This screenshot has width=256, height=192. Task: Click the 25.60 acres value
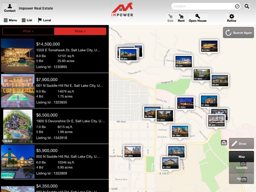[x=66, y=61]
